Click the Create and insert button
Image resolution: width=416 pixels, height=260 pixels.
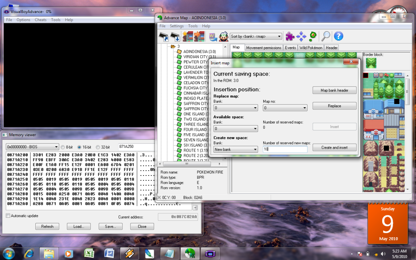pos(334,147)
